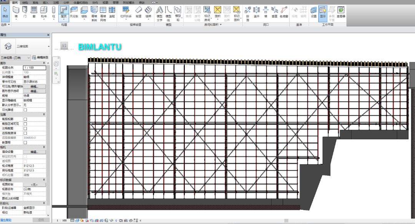415x224 pixels.
Task: Toggle the Crop View (裁剪视图) checkbox
Action: [25, 119]
